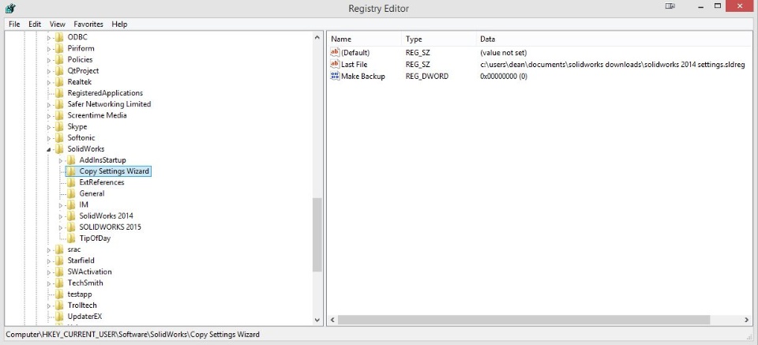Click the General folder icon

tap(71, 193)
